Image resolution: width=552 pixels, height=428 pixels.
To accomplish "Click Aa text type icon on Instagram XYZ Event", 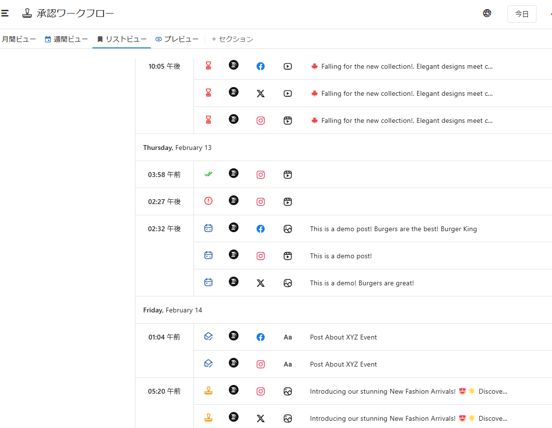I will click(x=288, y=364).
